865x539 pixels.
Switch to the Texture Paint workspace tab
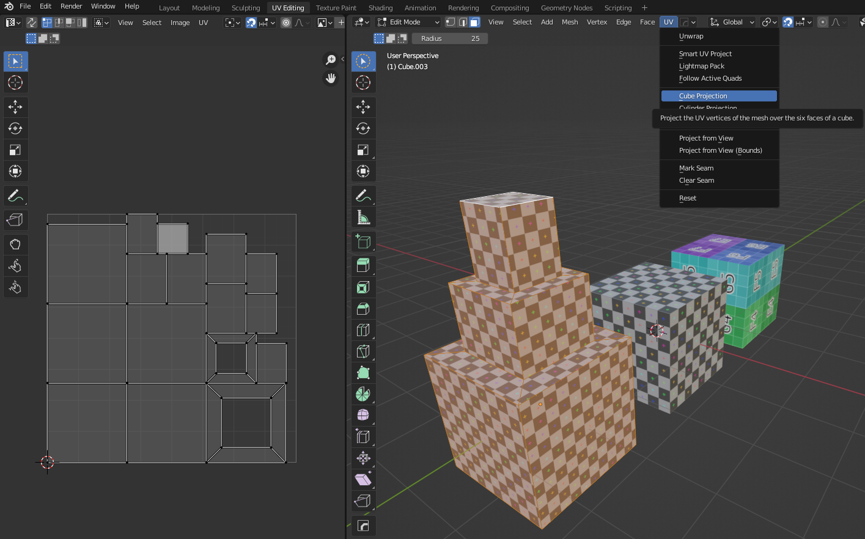tap(336, 8)
